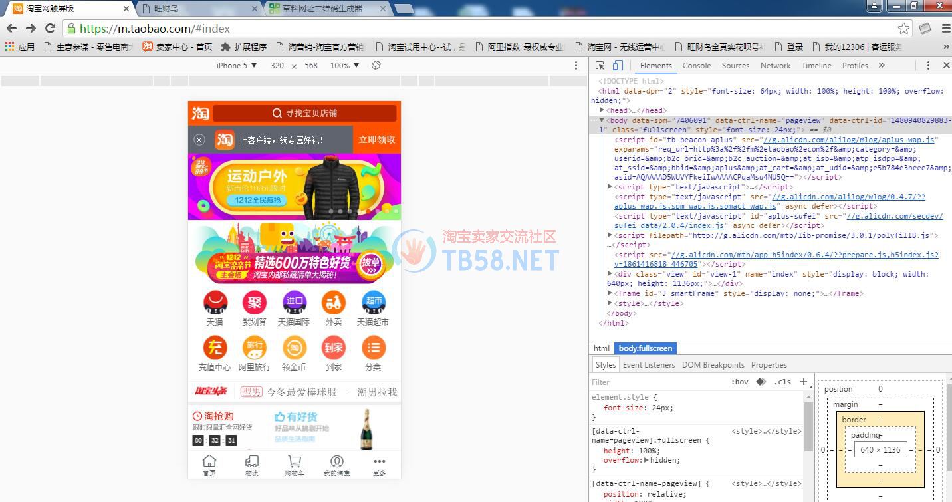Click the address bar URL
The width and height of the screenshot is (952, 502).
click(155, 29)
